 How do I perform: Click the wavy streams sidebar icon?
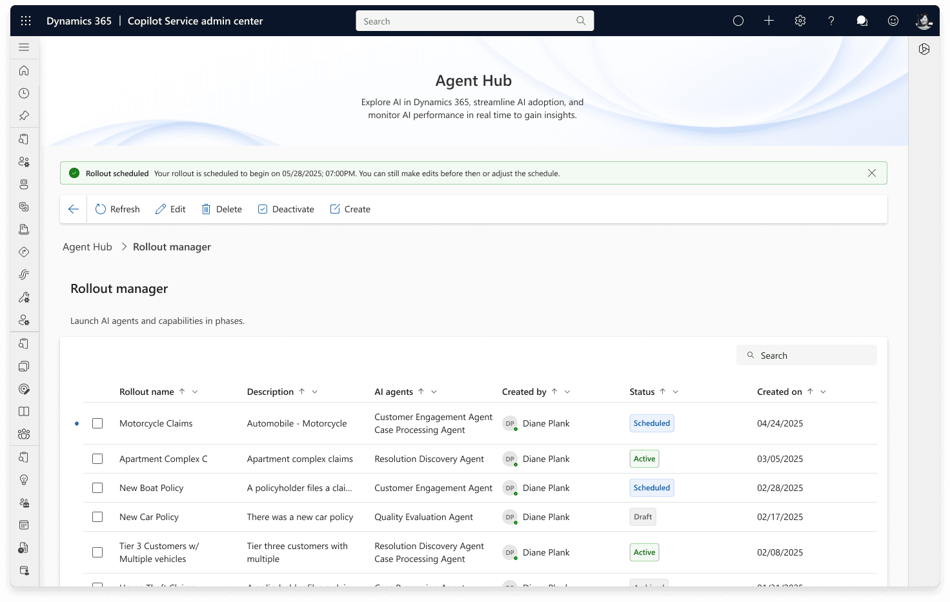pos(24,274)
